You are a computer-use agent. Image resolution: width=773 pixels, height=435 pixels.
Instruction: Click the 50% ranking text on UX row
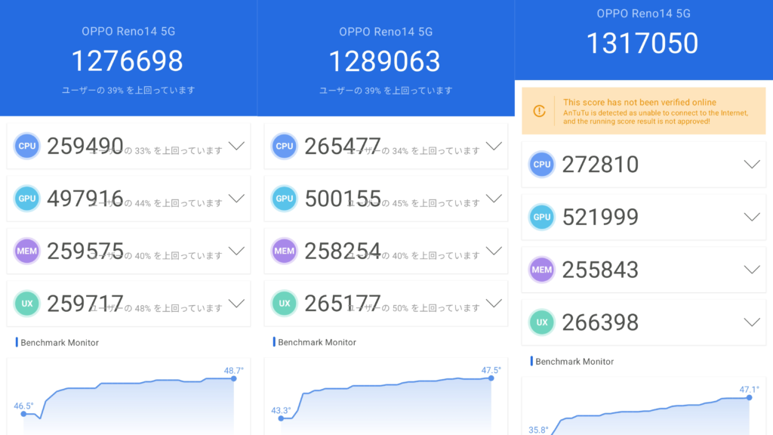(x=413, y=308)
